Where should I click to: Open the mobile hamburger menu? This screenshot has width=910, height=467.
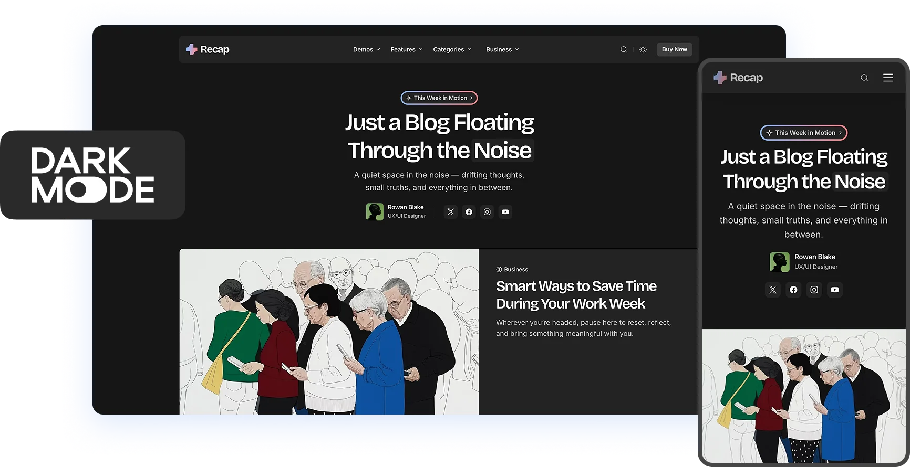[x=888, y=78]
